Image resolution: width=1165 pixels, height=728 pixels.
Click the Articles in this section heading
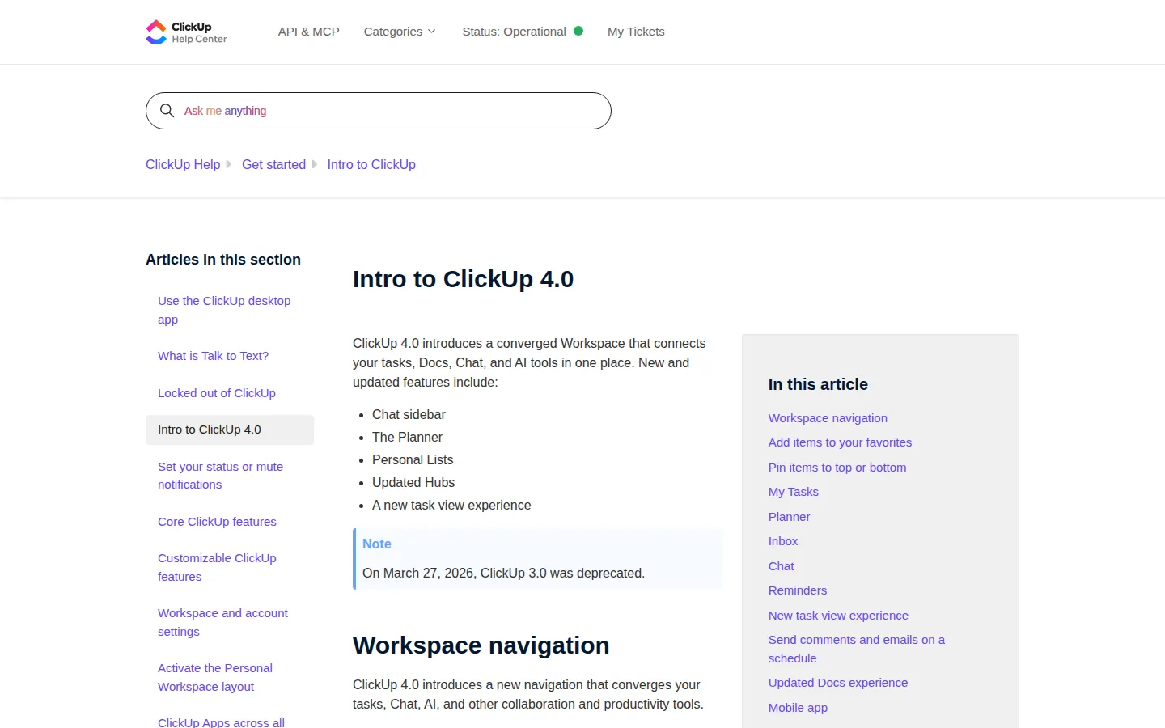click(x=223, y=260)
